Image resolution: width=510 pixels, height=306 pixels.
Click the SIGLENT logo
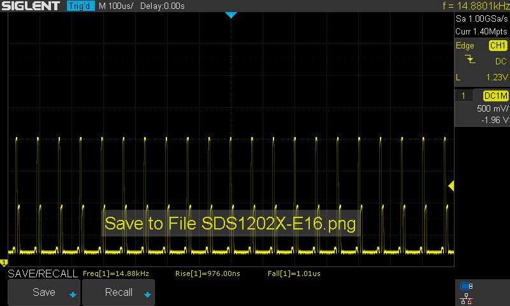pos(31,6)
